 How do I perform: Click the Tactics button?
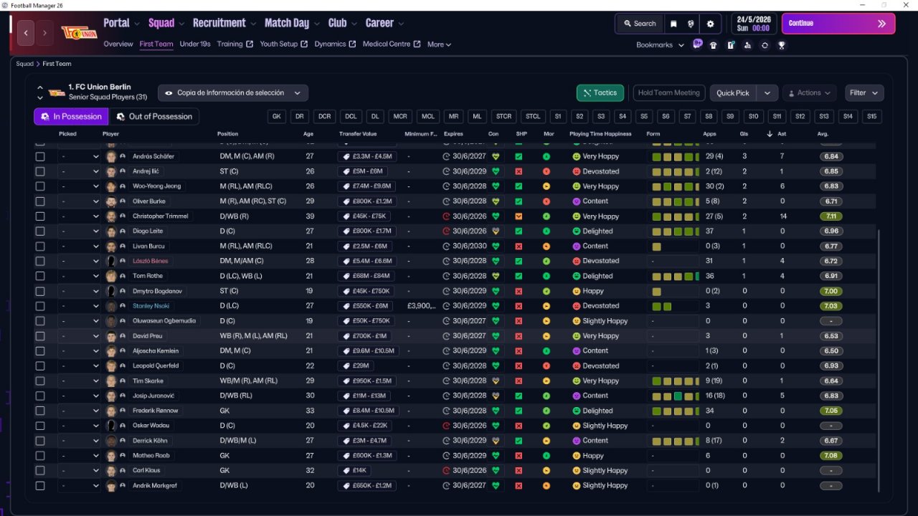[600, 93]
